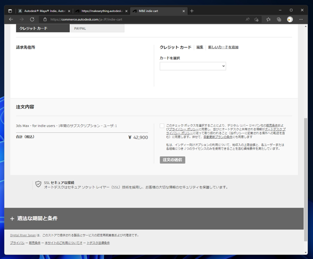The width and height of the screenshot is (313, 259).
Task: Switch to the PAYPAL payment tab
Action: click(98, 28)
